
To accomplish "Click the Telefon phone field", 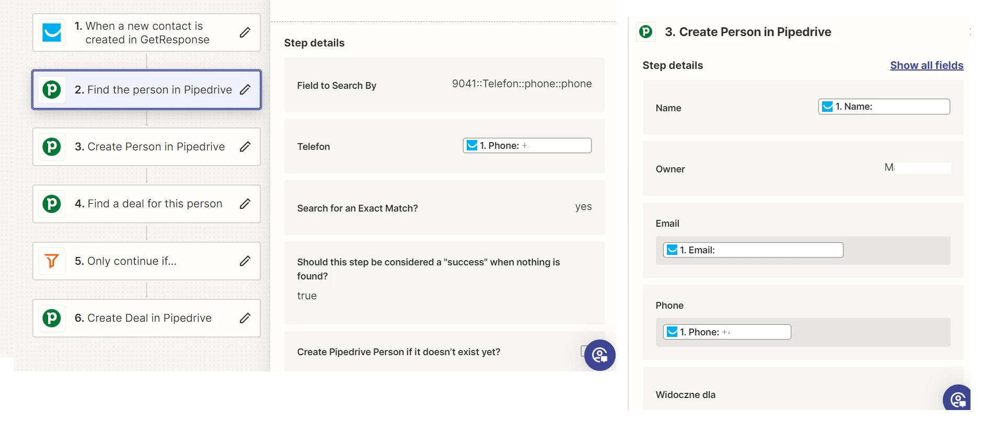I will (527, 146).
